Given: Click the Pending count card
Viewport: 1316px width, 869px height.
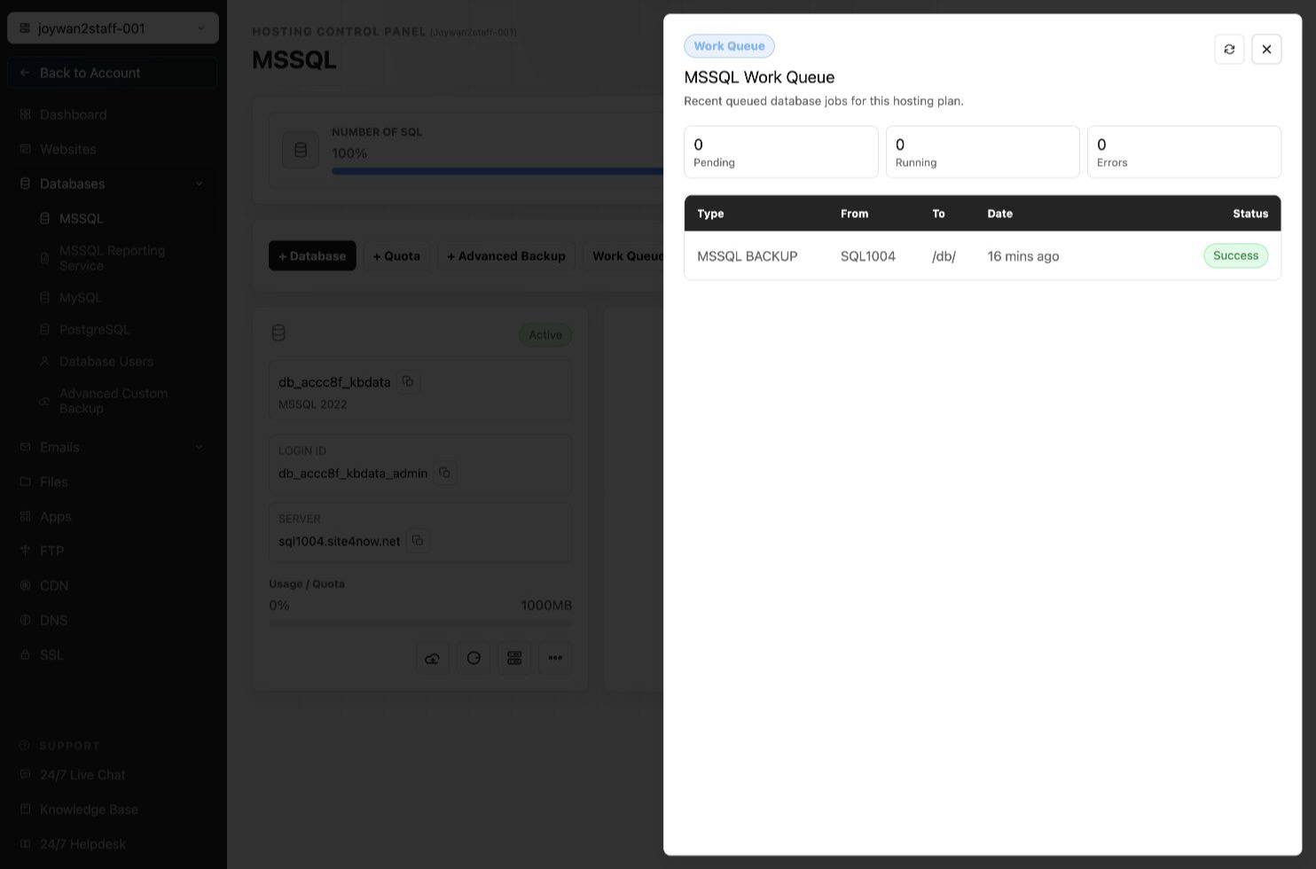Looking at the screenshot, I should [781, 152].
